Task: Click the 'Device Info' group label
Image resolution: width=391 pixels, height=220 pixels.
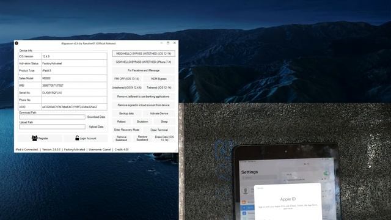Action: pyautogui.click(x=26, y=51)
